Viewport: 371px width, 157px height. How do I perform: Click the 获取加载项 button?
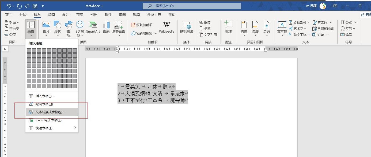point(142,25)
